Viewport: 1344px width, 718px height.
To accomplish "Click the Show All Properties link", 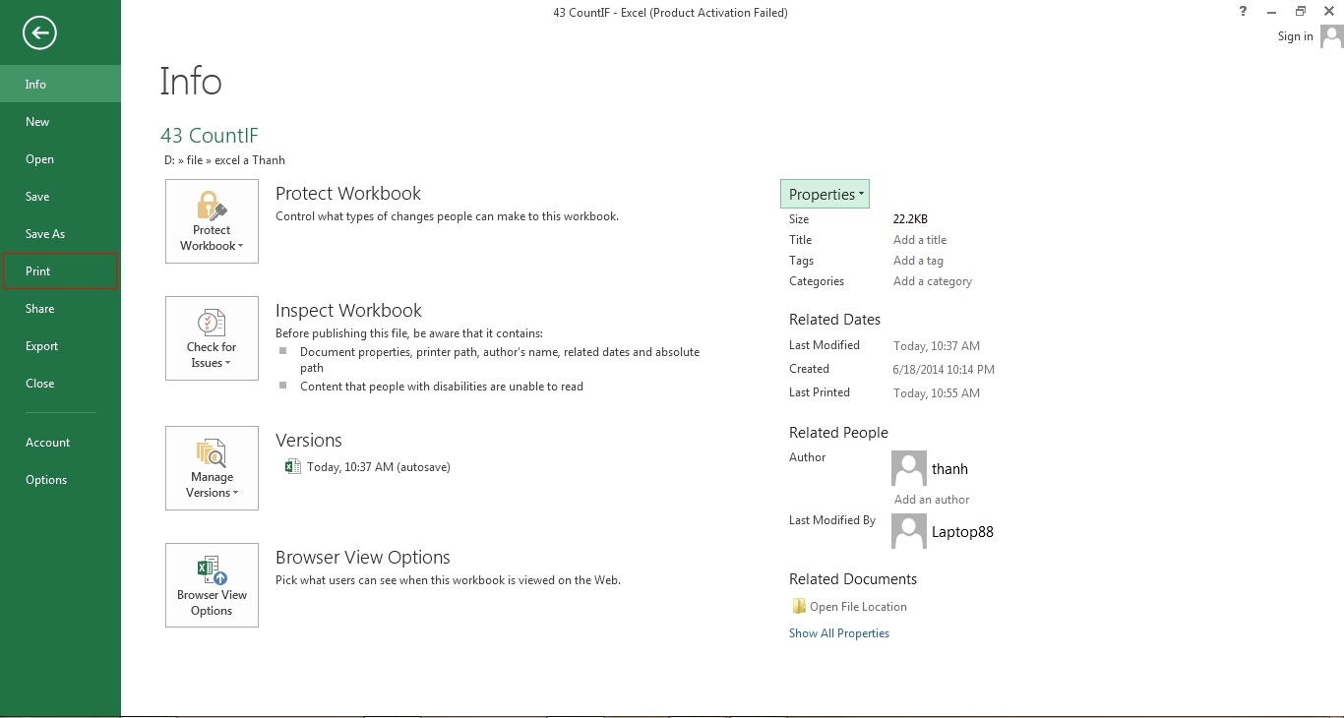I will click(838, 633).
